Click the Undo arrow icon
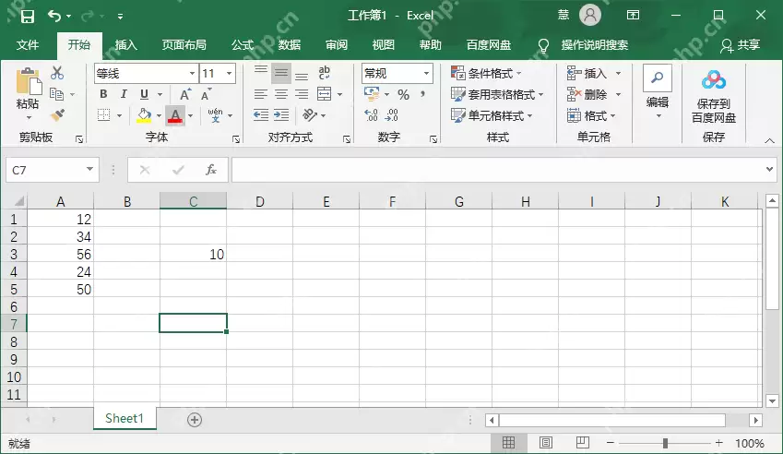 coord(53,16)
